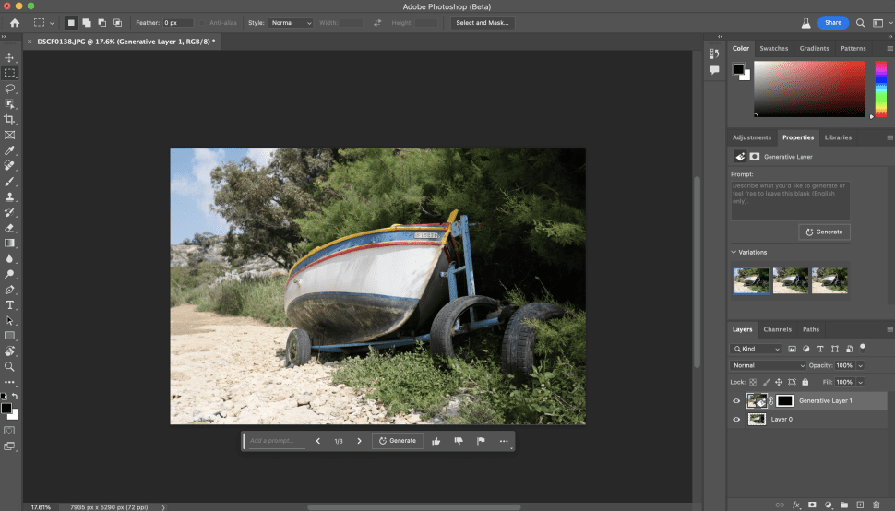This screenshot has width=895, height=511.
Task: Click the rainbow hue slider strip
Action: [881, 89]
